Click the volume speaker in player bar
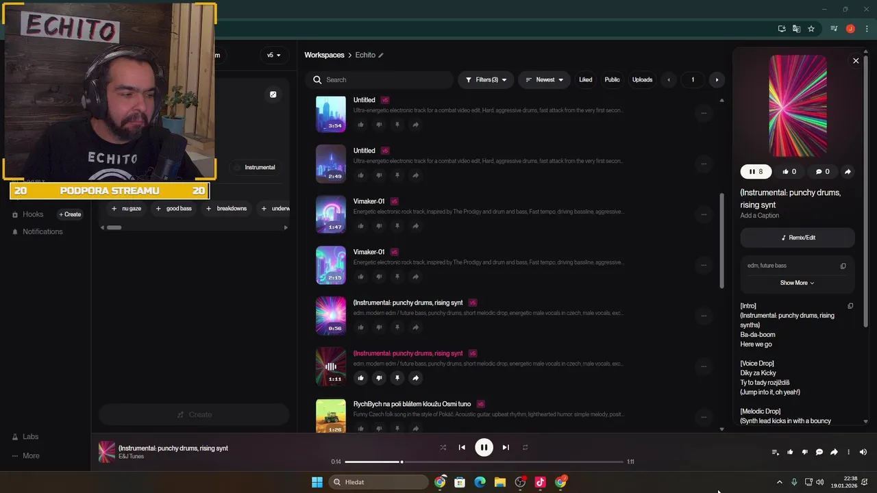The height and width of the screenshot is (493, 877). pyautogui.click(x=863, y=452)
